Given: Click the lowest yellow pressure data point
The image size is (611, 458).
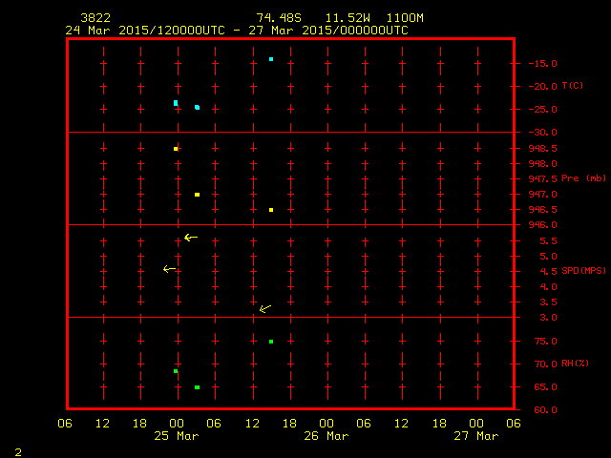Looking at the screenshot, I should point(271,210).
